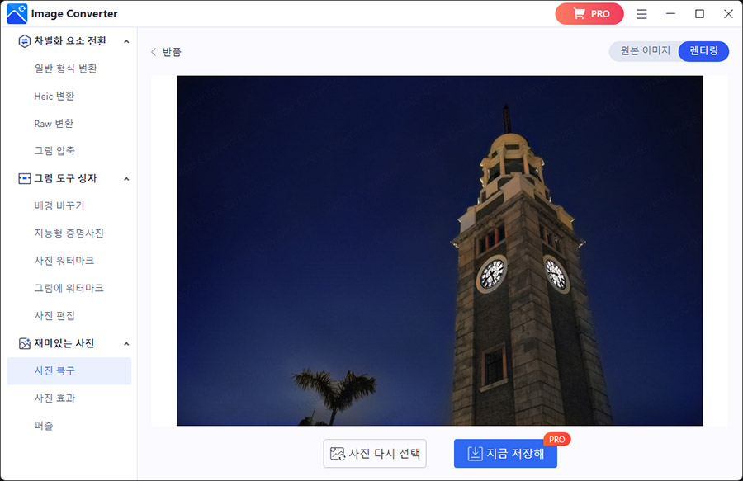This screenshot has height=481, width=743.
Task: Switch view to 렌더링
Action: pyautogui.click(x=703, y=50)
